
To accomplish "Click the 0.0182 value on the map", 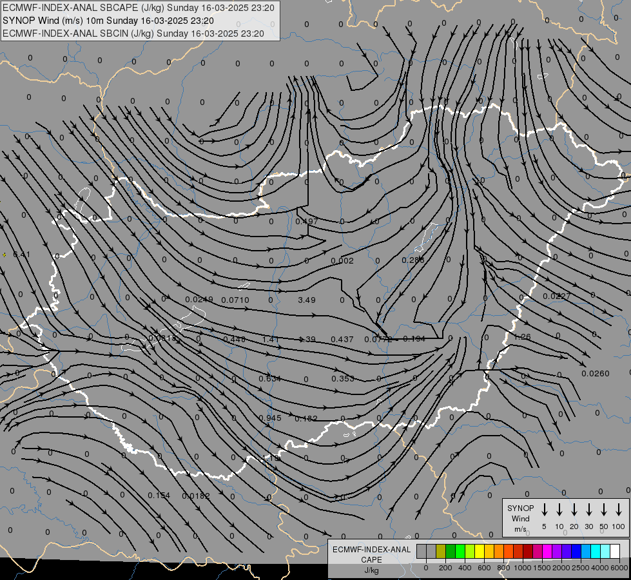I will [196, 496].
